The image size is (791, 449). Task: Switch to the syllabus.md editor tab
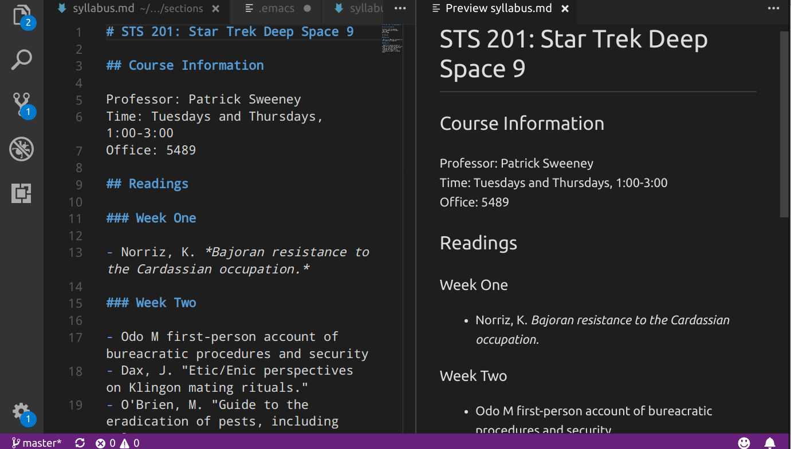point(137,9)
